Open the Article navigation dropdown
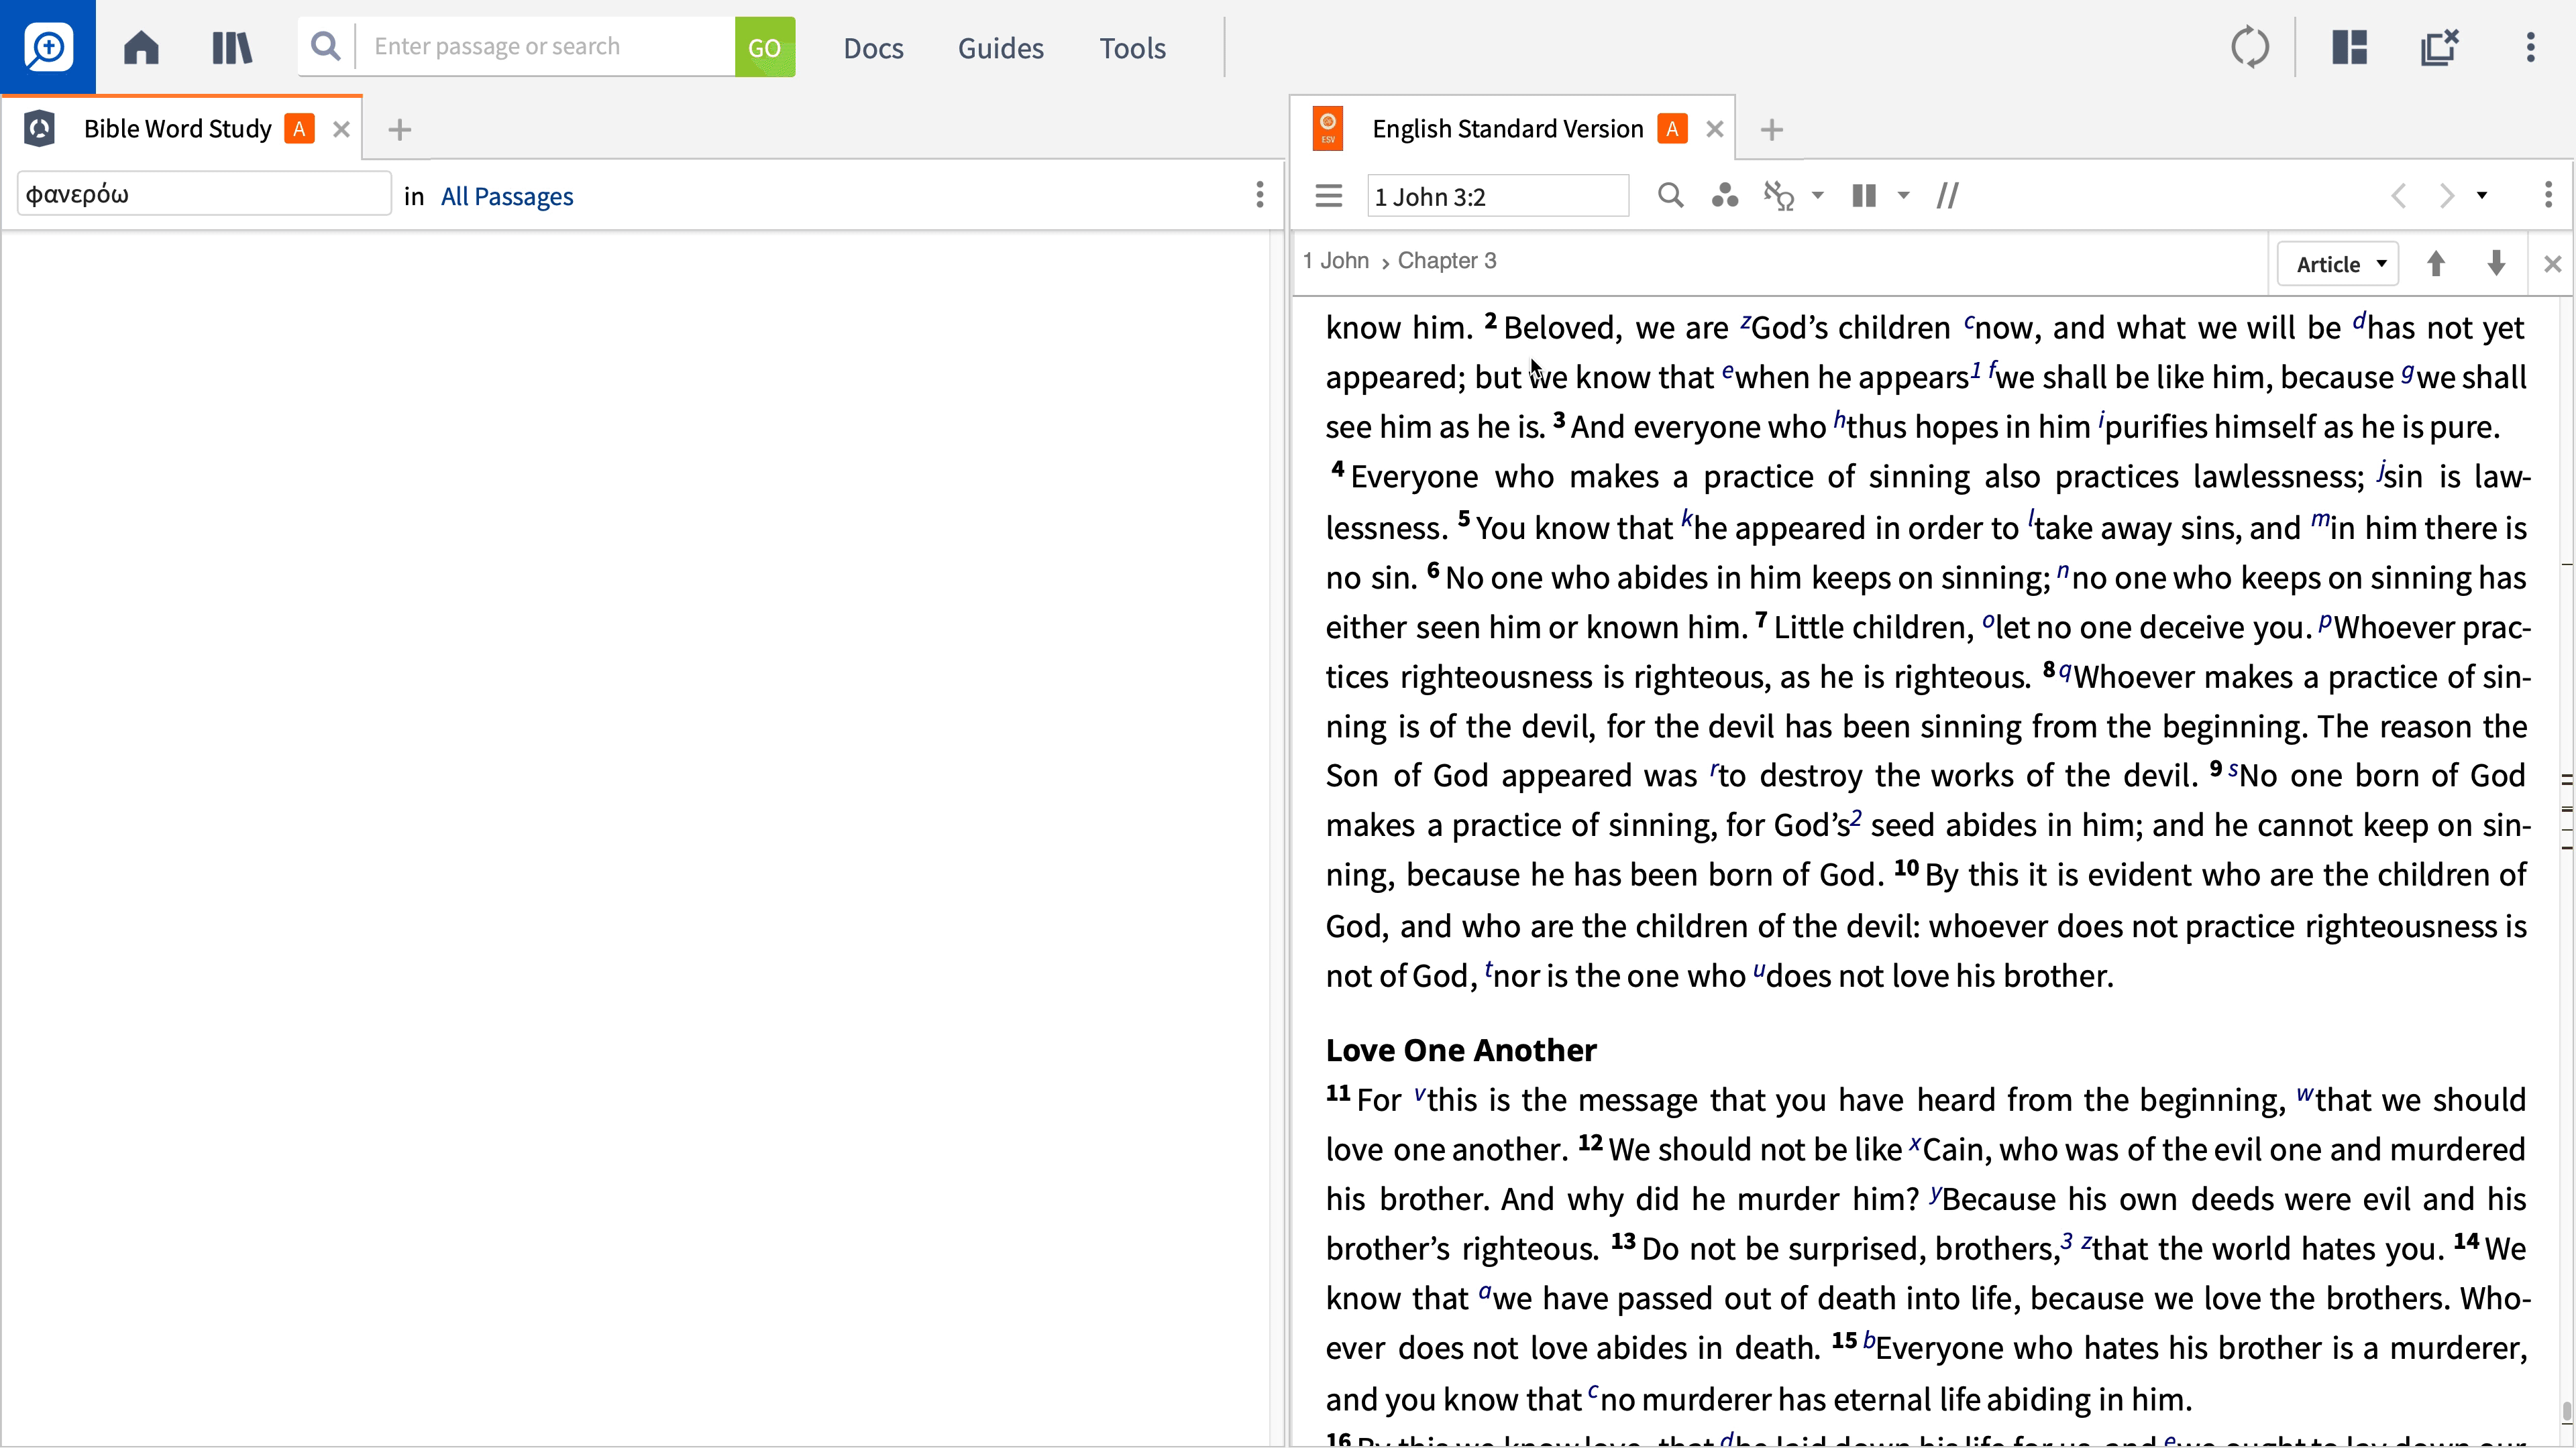 click(x=2338, y=265)
